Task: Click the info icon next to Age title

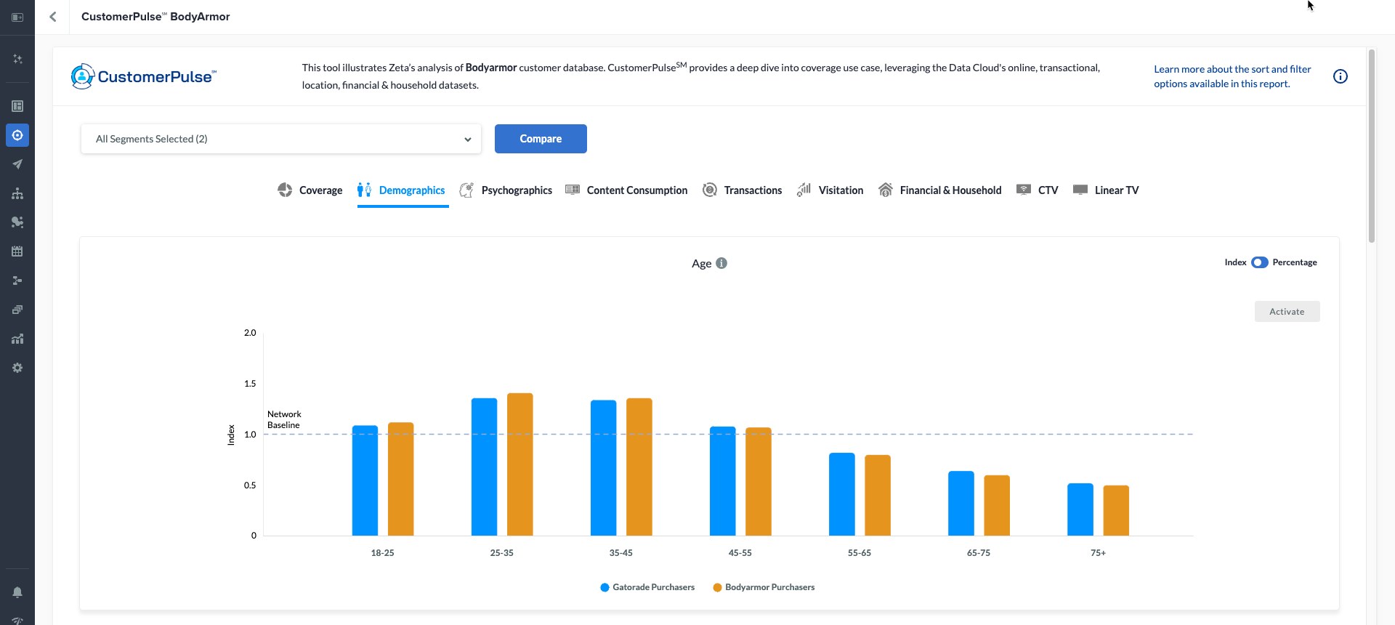Action: coord(721,263)
